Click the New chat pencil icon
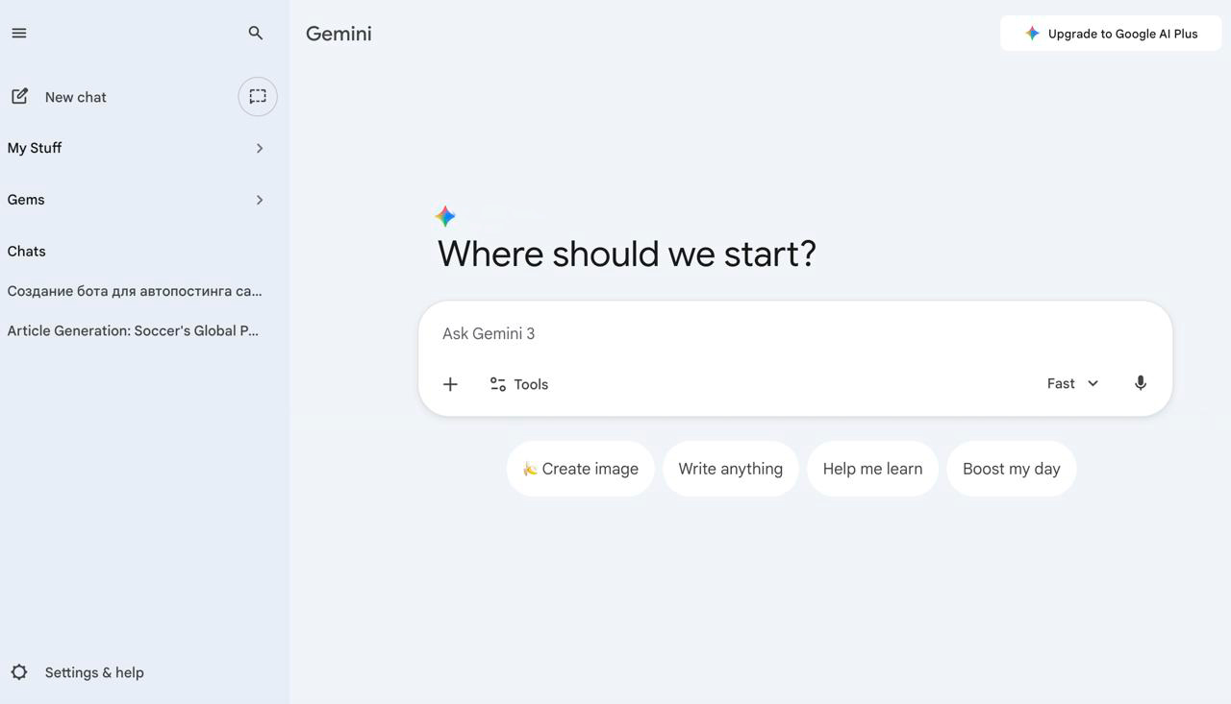 (19, 96)
